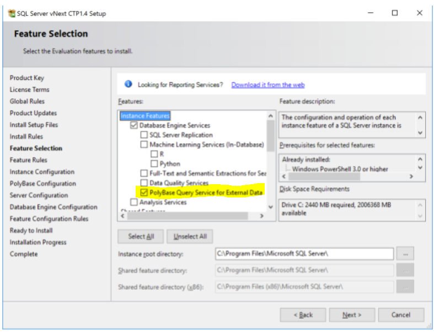The width and height of the screenshot is (434, 332).
Task: Select Feature Rules step
Action: tap(29, 160)
